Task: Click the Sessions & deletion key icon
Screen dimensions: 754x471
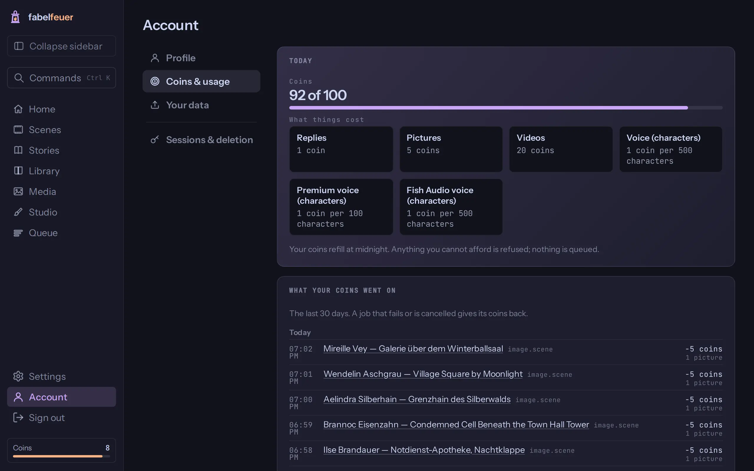Action: [x=155, y=140]
